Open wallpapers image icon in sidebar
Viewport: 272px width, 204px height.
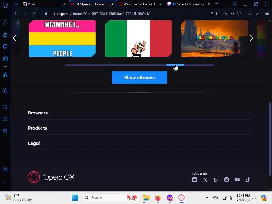(x=5, y=169)
